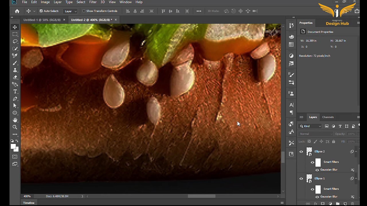This screenshot has width=367, height=206.
Task: Toggle the Auto-Select checkbox
Action: 41,11
